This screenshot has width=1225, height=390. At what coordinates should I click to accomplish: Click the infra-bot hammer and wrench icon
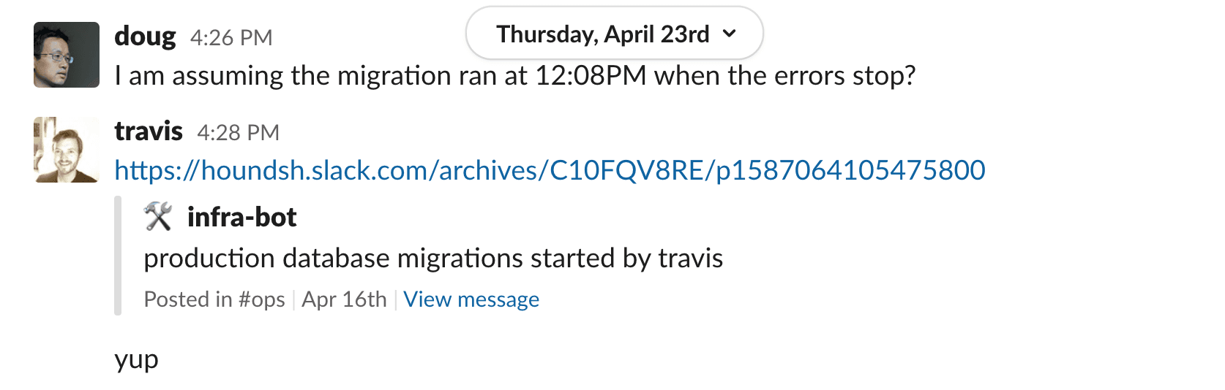[157, 217]
